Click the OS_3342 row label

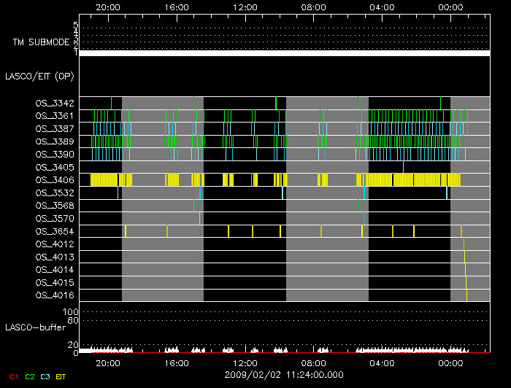pos(55,104)
